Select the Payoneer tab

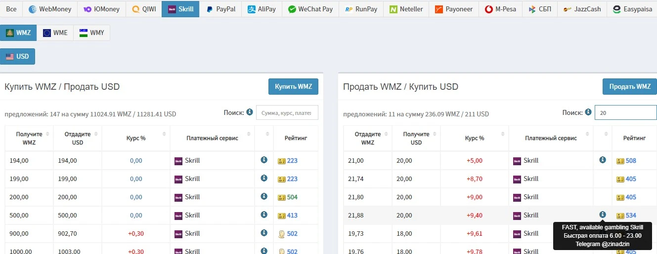click(x=454, y=9)
